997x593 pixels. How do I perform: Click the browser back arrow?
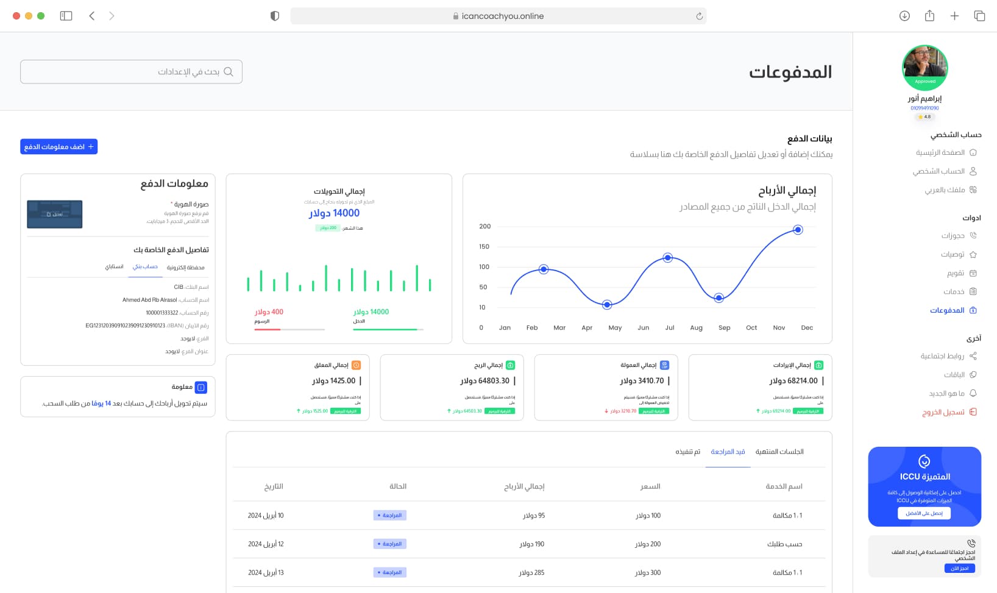tap(91, 16)
